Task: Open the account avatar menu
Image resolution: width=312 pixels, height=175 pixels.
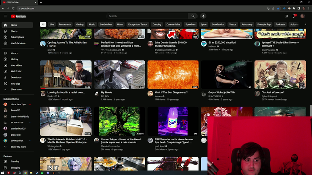Action: tap(302, 16)
